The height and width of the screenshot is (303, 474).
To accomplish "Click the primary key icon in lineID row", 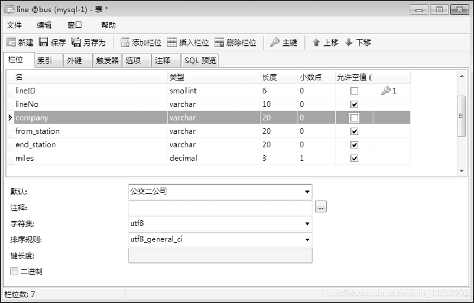I will (x=386, y=90).
